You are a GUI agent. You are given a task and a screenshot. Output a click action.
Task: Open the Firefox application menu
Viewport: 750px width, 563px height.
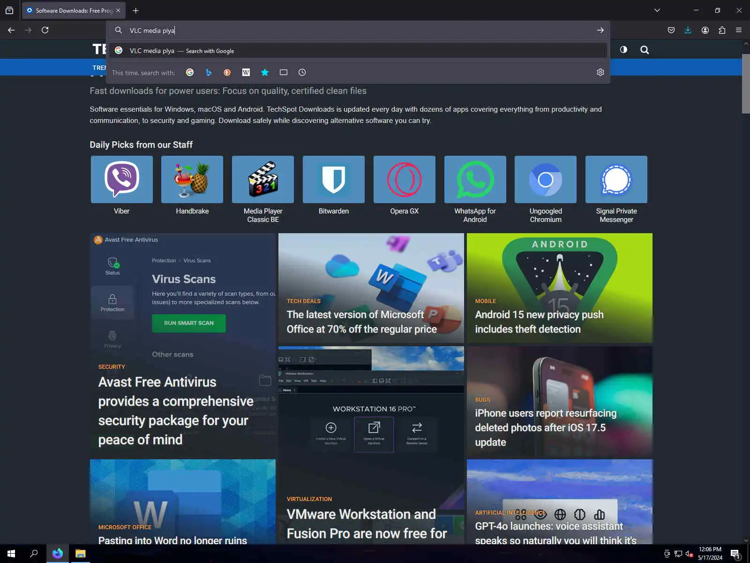[739, 30]
